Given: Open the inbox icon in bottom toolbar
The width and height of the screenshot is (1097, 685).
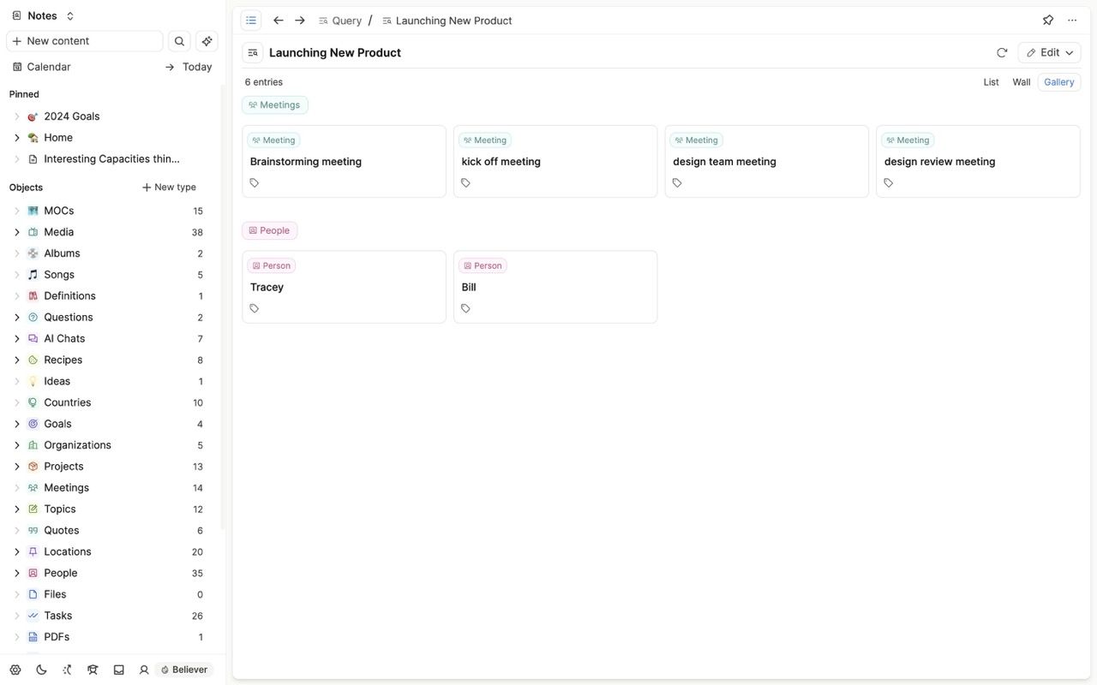Looking at the screenshot, I should tap(117, 669).
